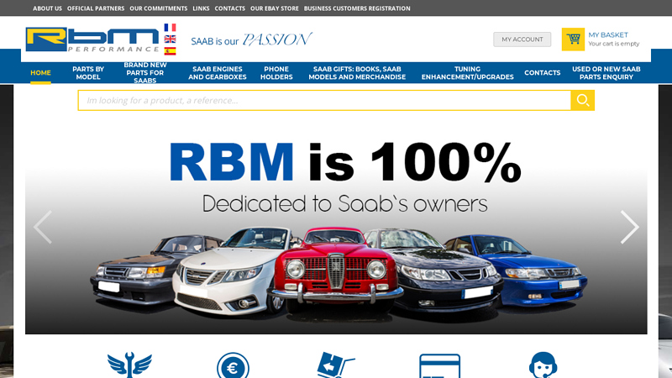This screenshot has height=378, width=672.
Task: Open Saab Engines And Gearboxes menu
Action: click(218, 73)
